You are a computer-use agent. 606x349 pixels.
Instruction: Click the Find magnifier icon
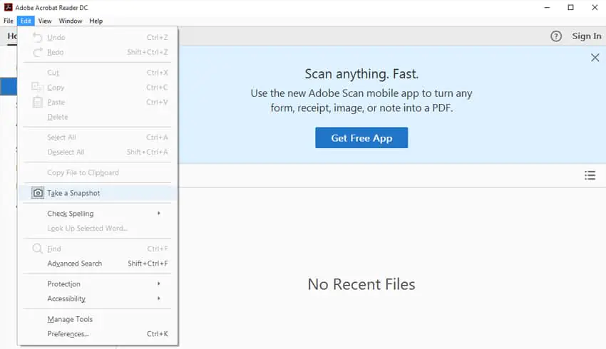(38, 249)
